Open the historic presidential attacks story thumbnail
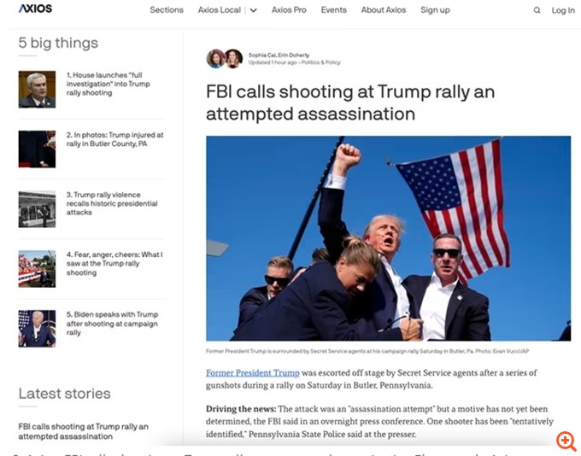 click(x=37, y=209)
